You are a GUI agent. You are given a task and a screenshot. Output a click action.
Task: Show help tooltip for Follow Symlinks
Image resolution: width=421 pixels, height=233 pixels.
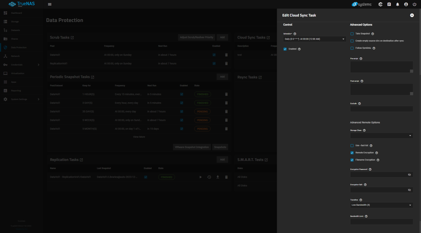(x=374, y=48)
